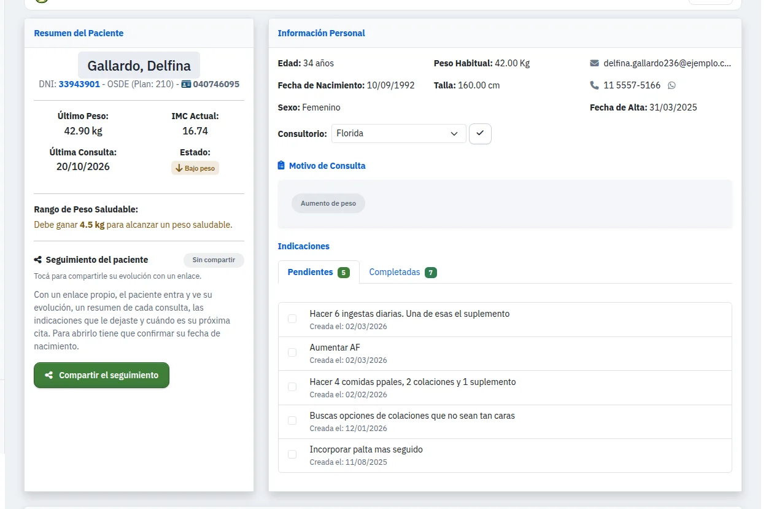This screenshot has width=766, height=509.
Task: Click the Sexo value Femenino
Action: click(x=321, y=107)
